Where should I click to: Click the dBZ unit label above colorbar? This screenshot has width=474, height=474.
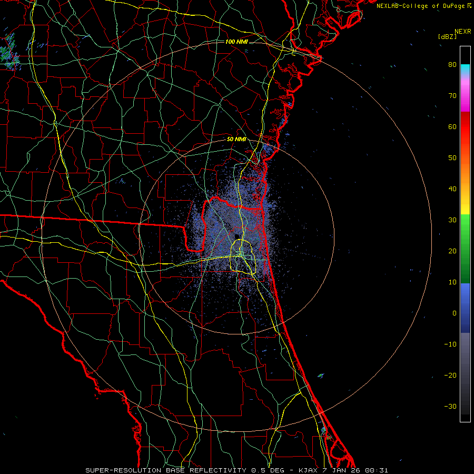click(x=447, y=37)
